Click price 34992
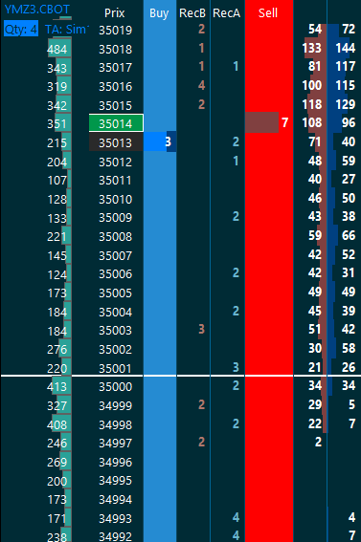The width and height of the screenshot is (361, 542). [115, 536]
